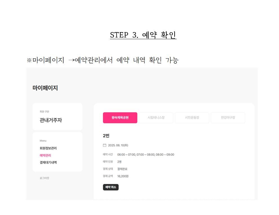Select the 왕숙체육공원 tab
This screenshot has height=215, width=279.
(120, 118)
